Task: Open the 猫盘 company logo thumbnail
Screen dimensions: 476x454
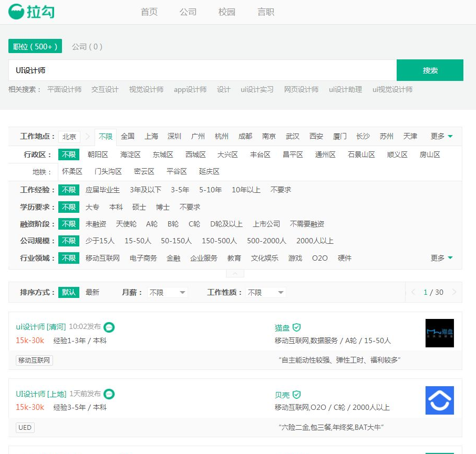Action: click(x=439, y=333)
